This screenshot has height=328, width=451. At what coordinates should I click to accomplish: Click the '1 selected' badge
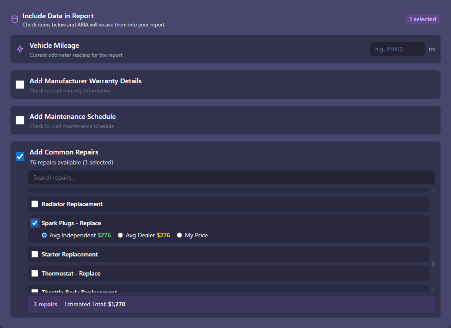(422, 19)
